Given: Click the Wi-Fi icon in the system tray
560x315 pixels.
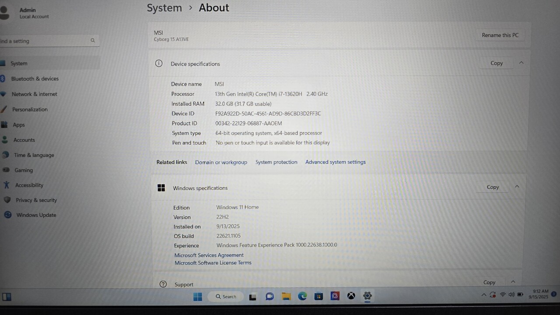Looking at the screenshot, I should point(503,295).
